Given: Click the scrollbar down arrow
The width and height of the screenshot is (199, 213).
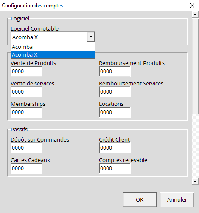Looking at the screenshot, I should [x=195, y=182].
